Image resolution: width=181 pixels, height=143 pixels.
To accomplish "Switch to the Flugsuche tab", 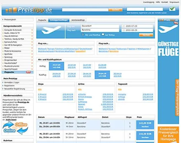I will (x=42, y=20).
